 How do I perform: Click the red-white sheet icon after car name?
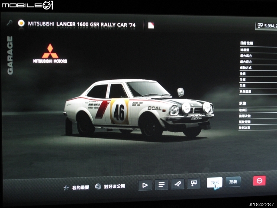point(151,25)
